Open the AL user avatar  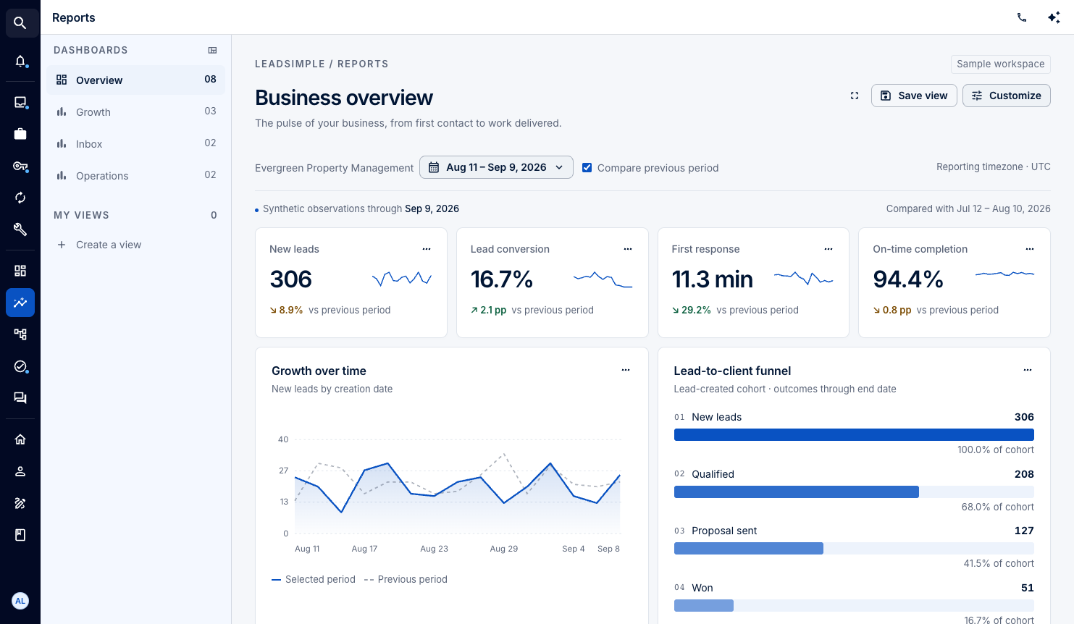click(20, 601)
